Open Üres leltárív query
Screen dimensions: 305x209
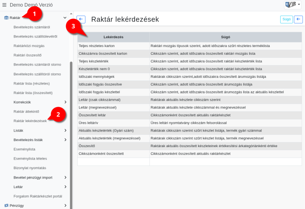tap(88, 123)
